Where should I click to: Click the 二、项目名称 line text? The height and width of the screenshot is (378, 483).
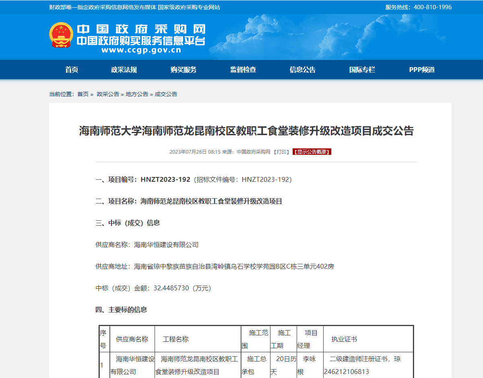point(189,201)
